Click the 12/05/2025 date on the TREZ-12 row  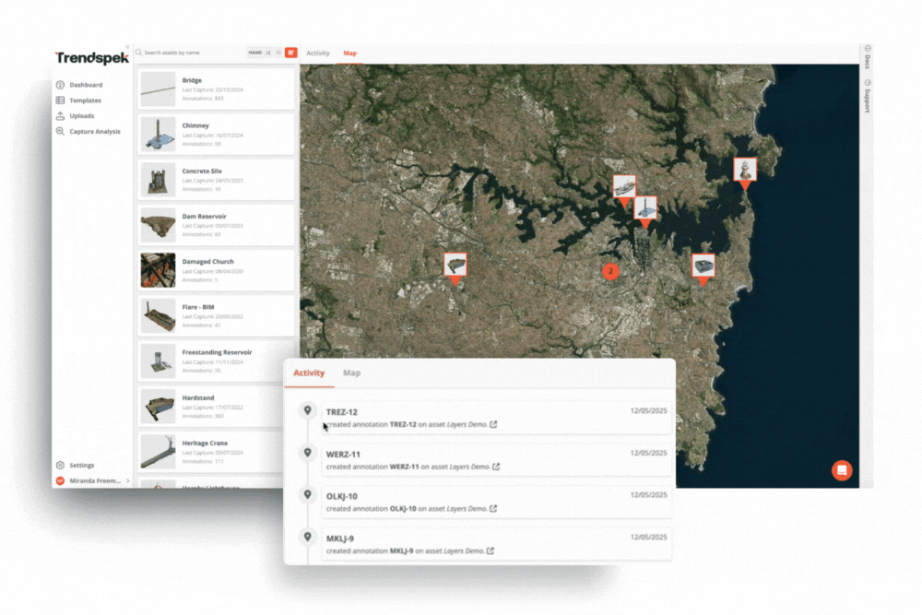[x=648, y=411]
